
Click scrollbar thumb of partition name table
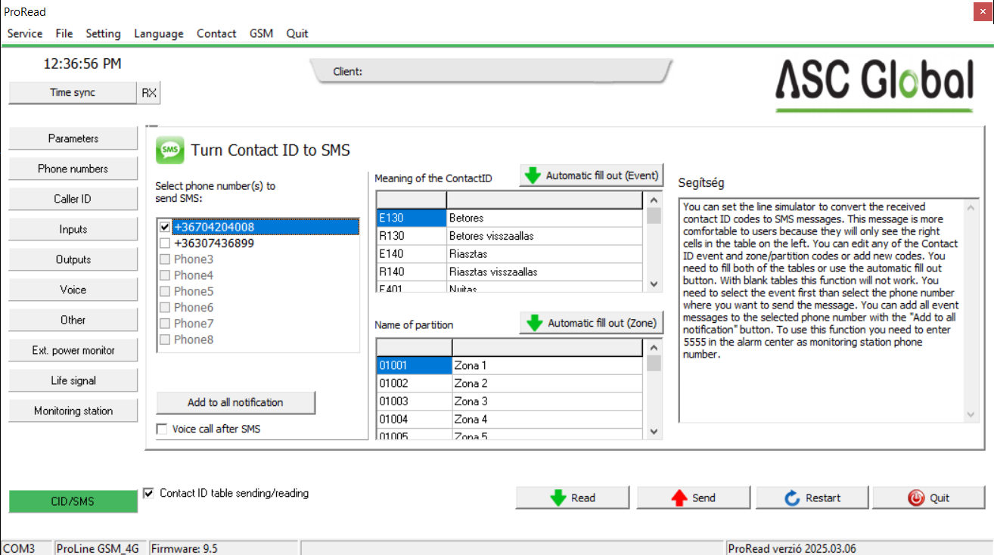[654, 363]
